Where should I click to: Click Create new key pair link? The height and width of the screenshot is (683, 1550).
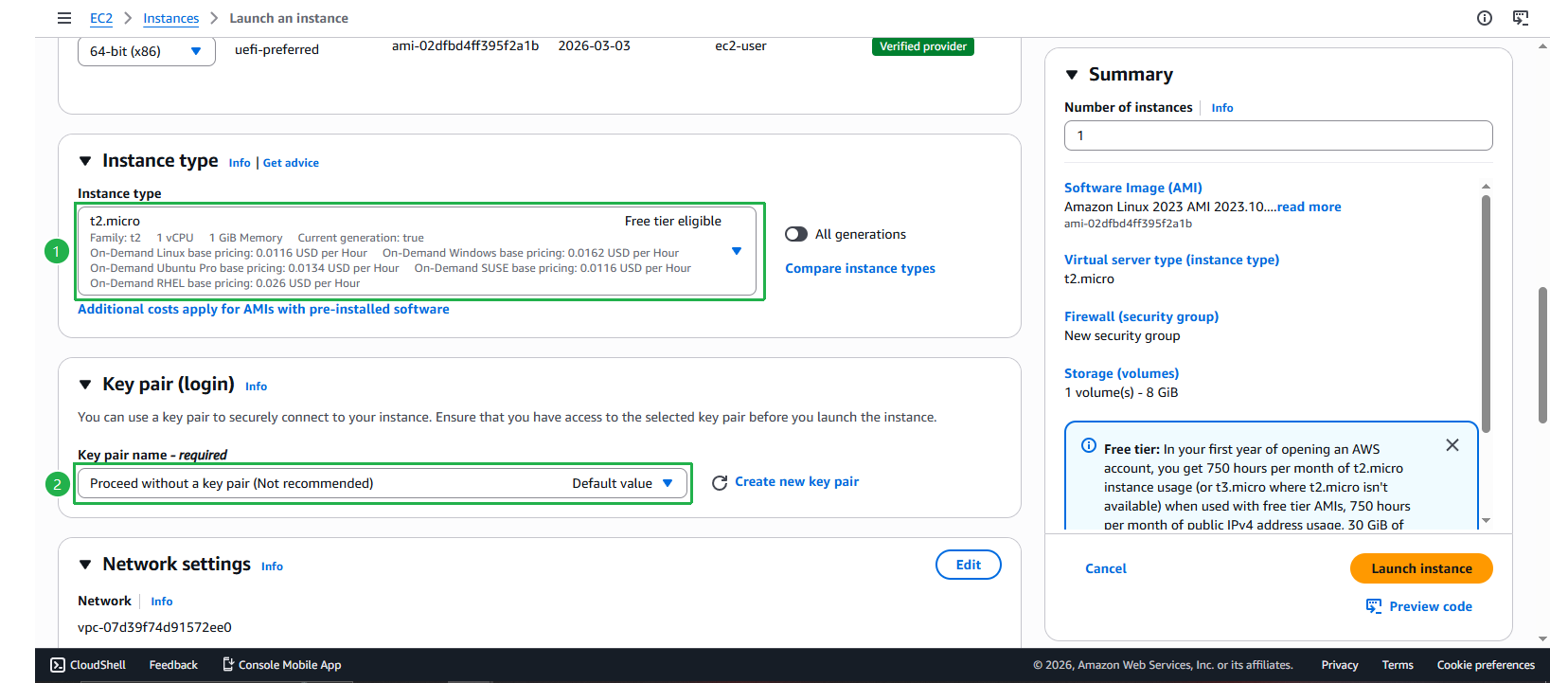797,481
